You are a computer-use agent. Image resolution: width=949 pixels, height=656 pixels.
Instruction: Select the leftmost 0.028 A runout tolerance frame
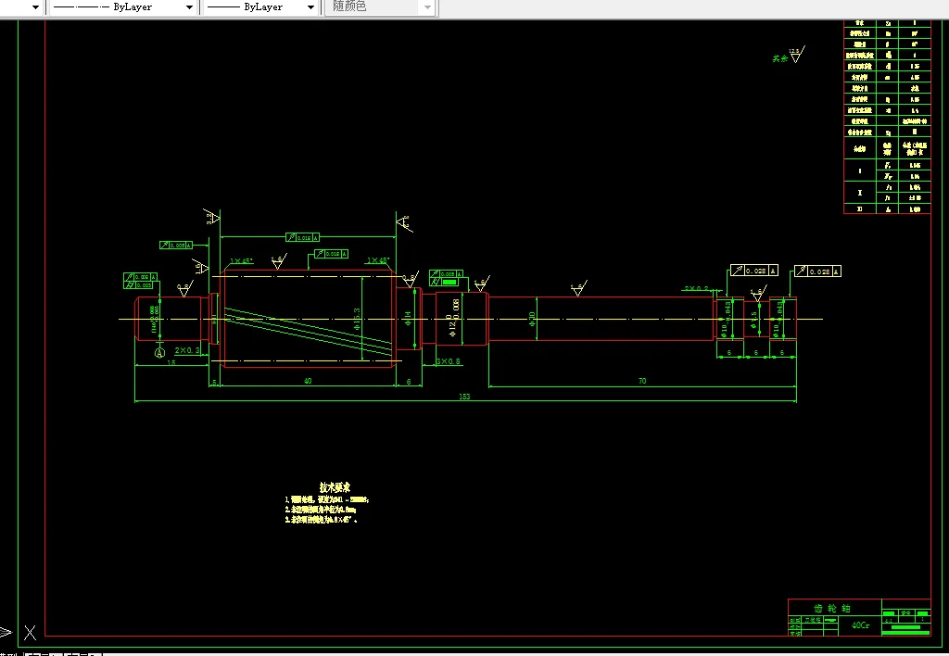[x=754, y=271]
